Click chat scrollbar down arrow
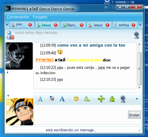 [139, 88]
